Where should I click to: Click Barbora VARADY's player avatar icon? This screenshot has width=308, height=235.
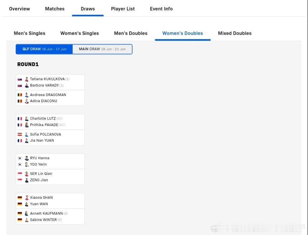27,85
